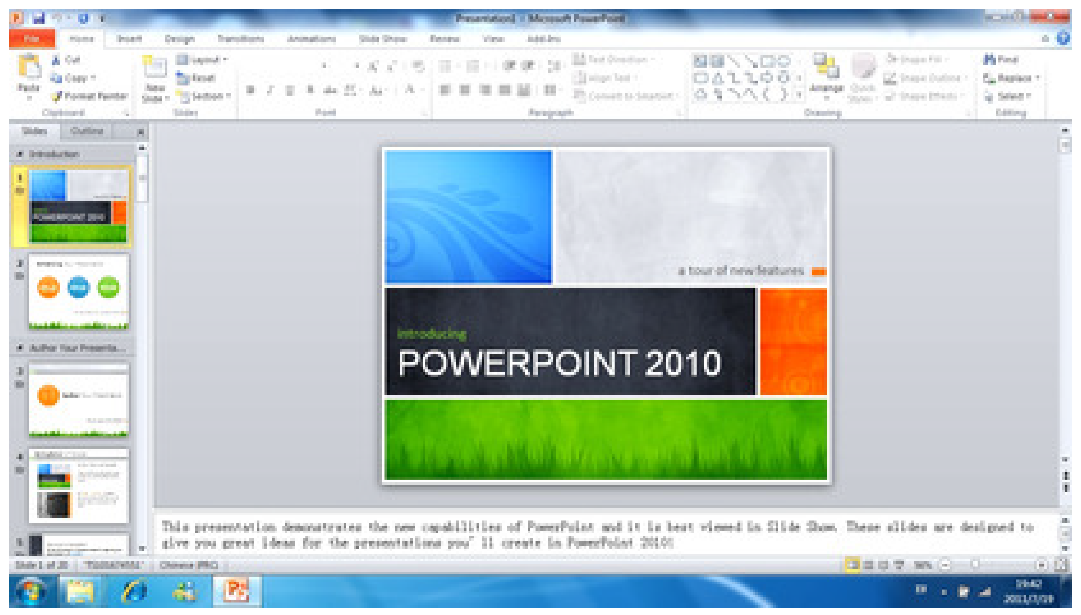Open the Text Direction dropdown
Image resolution: width=1081 pixels, height=615 pixels.
click(x=614, y=59)
